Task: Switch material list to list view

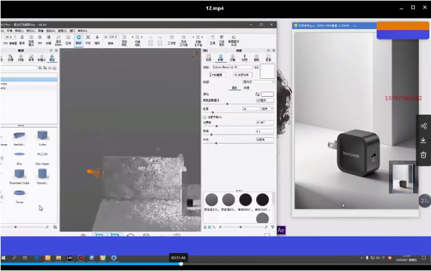Action: (206, 227)
